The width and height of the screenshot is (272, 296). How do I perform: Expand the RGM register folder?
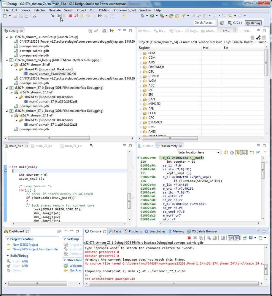[x=140, y=53]
